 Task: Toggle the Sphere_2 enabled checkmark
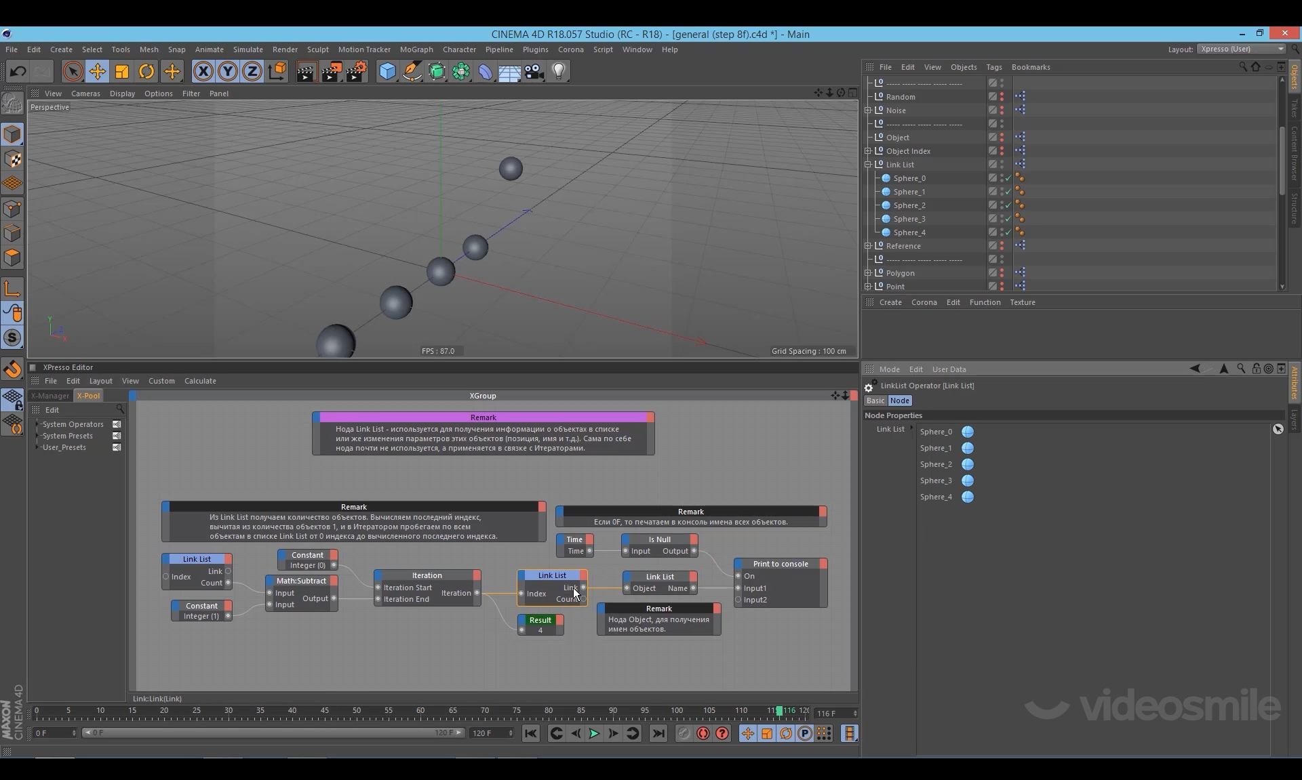pos(1008,205)
